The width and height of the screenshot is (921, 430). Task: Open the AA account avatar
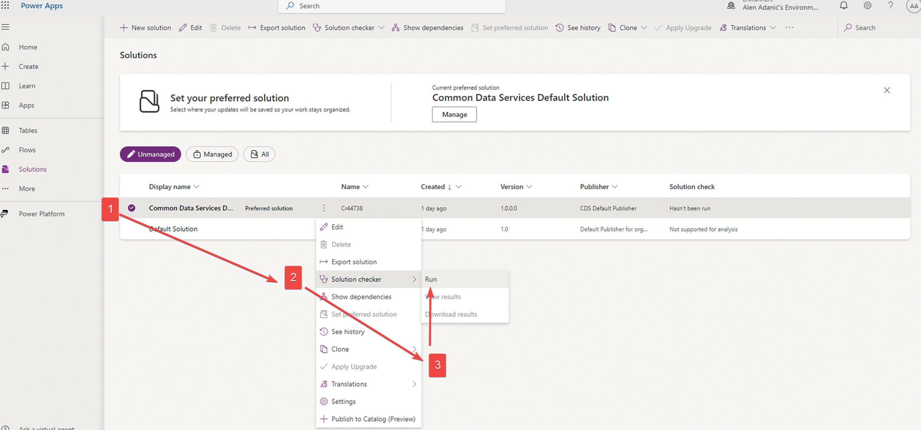point(913,6)
